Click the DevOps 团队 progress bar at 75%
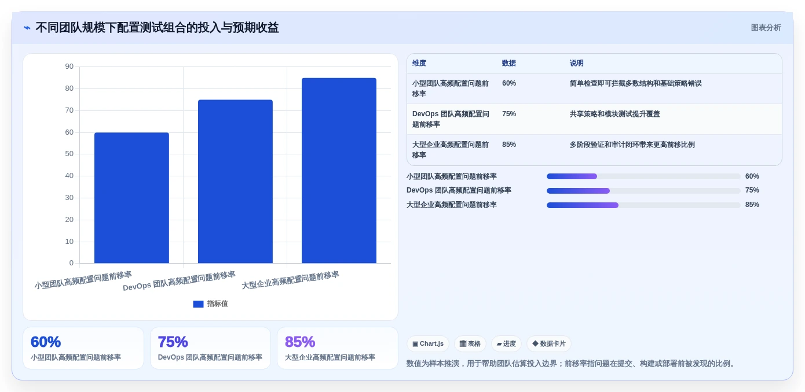The height and width of the screenshot is (392, 805). (x=643, y=191)
